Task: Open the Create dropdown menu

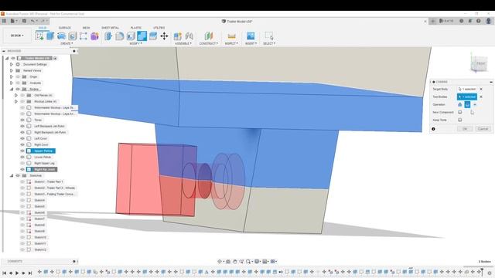Action: pyautogui.click(x=67, y=43)
